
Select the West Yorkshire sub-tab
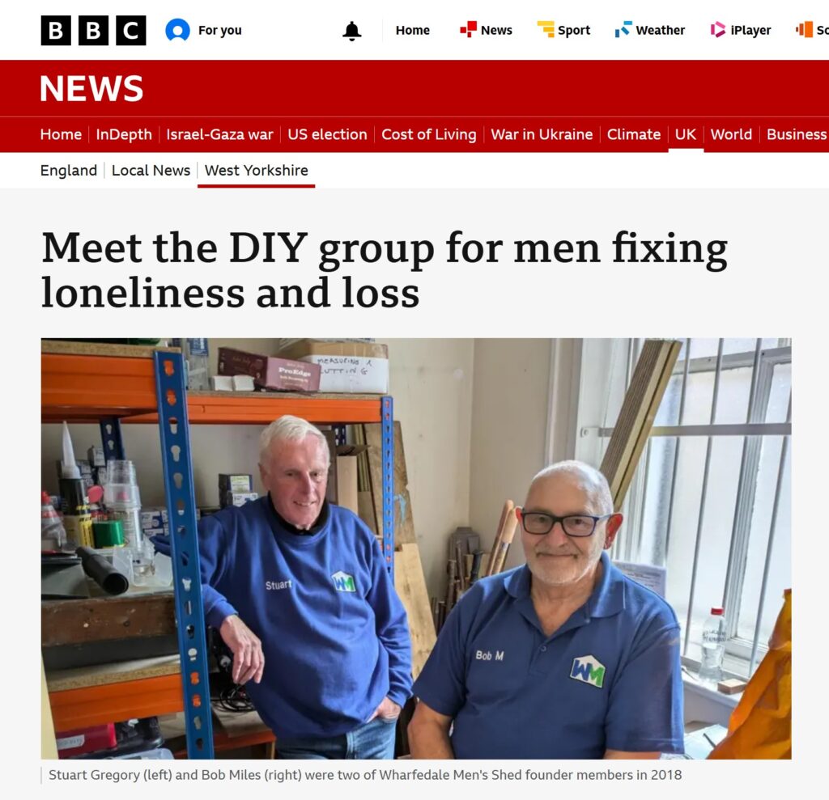point(257,170)
